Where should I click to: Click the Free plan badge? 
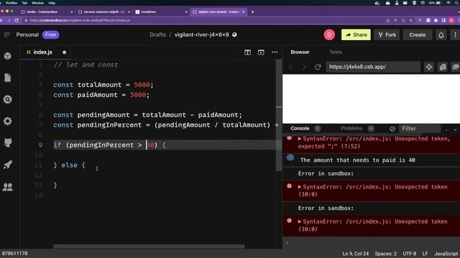tap(50, 34)
